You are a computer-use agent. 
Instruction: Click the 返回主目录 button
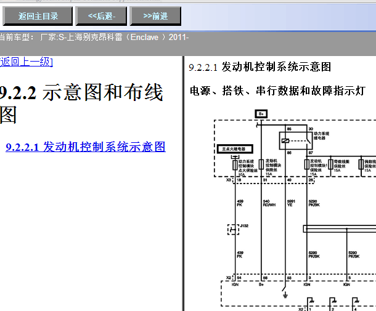coord(38,16)
